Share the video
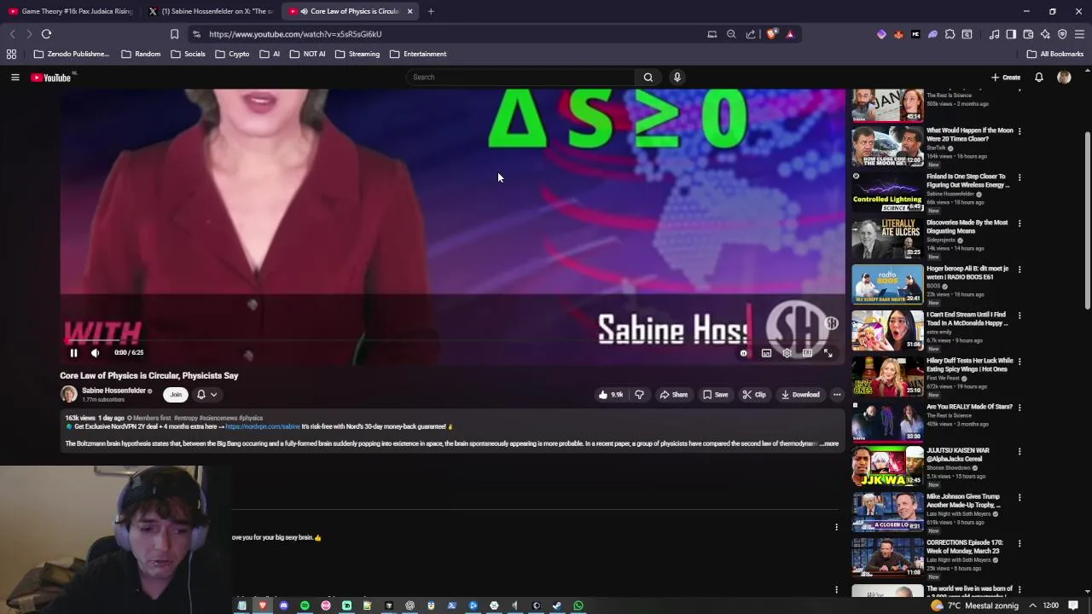 tap(673, 395)
